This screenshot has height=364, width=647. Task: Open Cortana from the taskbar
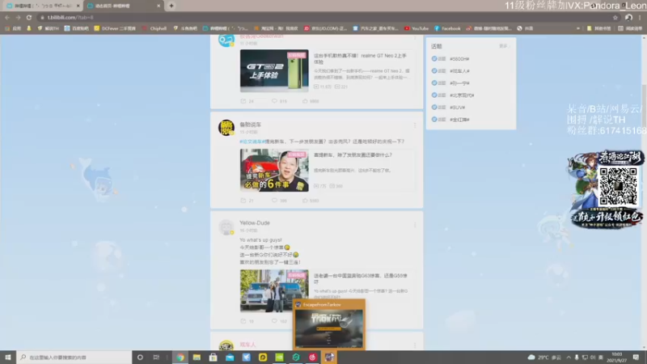(140, 358)
